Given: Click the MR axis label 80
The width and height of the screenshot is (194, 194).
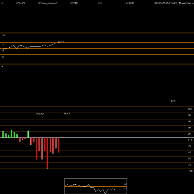Looking at the screenshot, I should 189,115.
